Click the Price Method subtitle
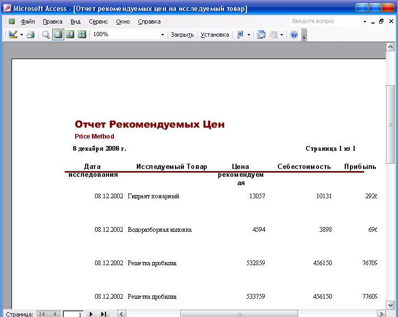 click(95, 137)
